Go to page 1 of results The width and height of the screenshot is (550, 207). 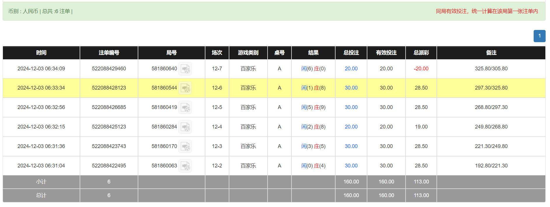[539, 36]
